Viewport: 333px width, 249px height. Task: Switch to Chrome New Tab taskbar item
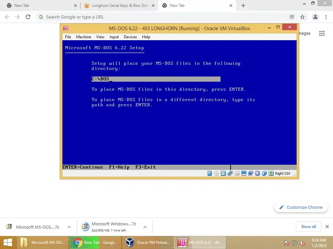(x=95, y=243)
